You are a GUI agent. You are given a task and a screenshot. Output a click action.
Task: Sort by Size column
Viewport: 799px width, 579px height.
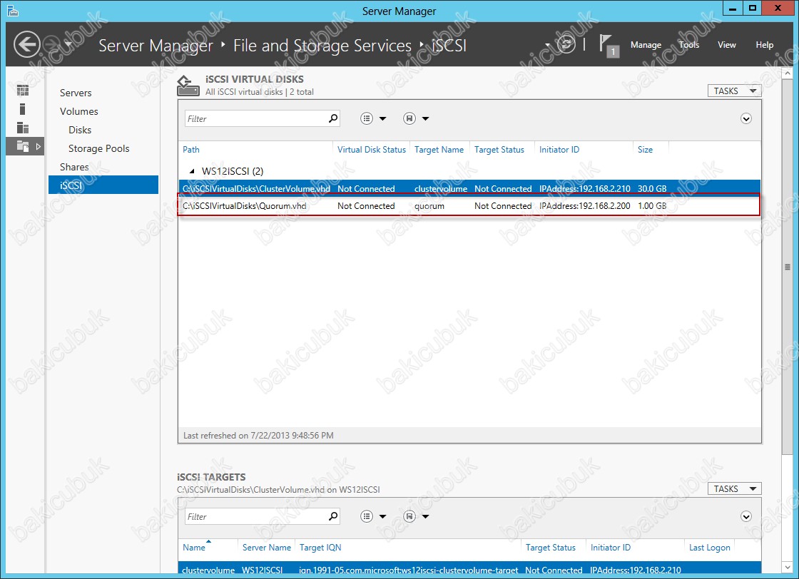645,150
